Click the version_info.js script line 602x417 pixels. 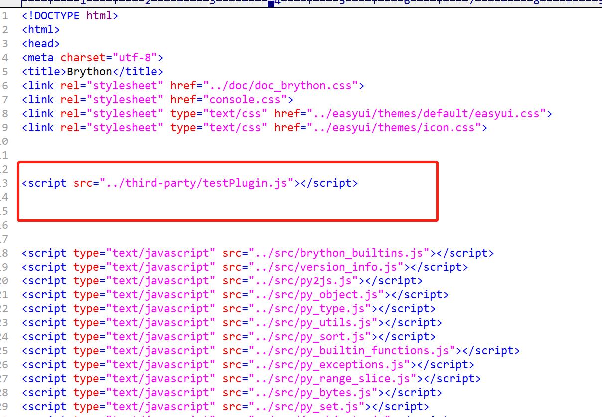(245, 267)
